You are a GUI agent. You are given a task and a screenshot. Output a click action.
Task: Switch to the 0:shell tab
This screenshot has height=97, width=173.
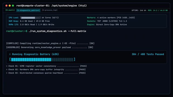pos(10,10)
